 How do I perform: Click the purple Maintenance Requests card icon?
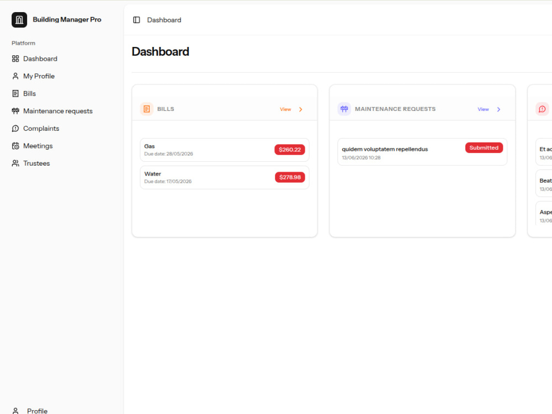click(344, 109)
